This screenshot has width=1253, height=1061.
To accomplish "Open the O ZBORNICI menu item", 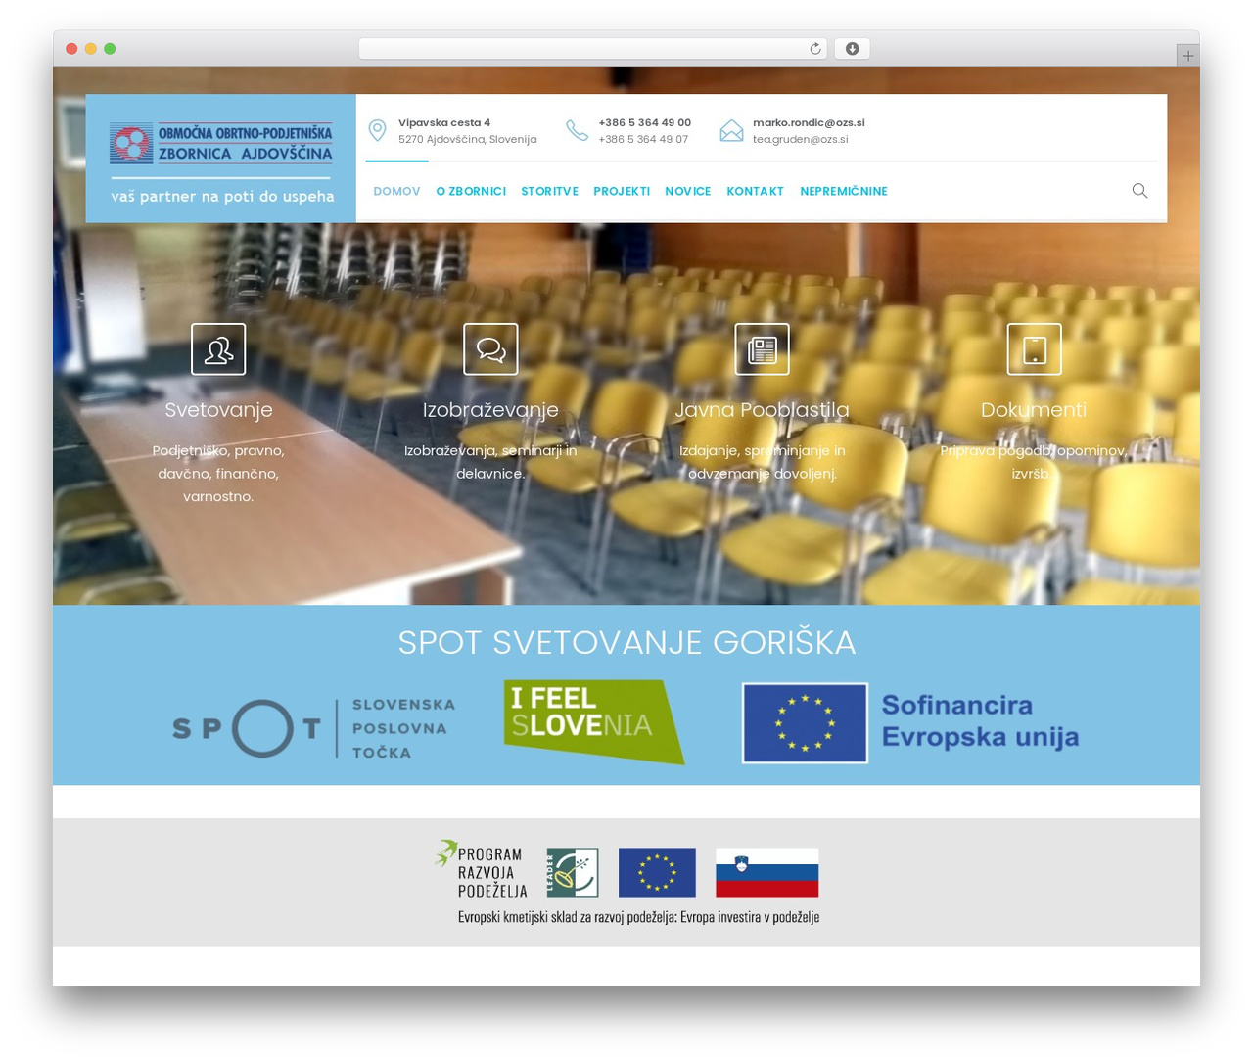I will point(471,191).
